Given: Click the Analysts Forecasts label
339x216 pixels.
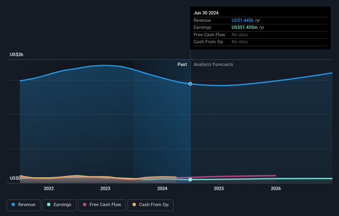Looking at the screenshot, I should [x=213, y=65].
